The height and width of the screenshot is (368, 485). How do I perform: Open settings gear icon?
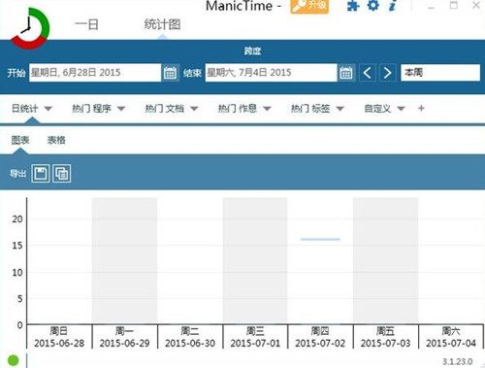(x=373, y=6)
